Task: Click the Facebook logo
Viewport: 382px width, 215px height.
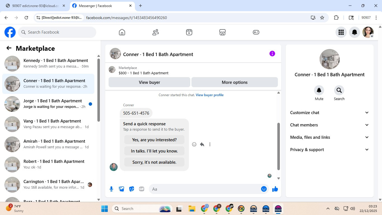Action: (x=10, y=32)
